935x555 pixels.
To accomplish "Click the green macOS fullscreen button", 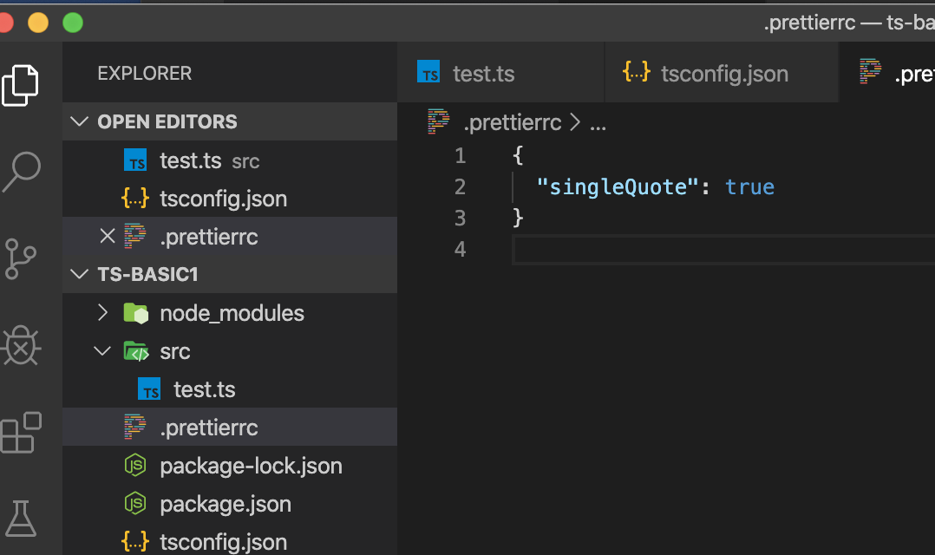I will point(73,23).
